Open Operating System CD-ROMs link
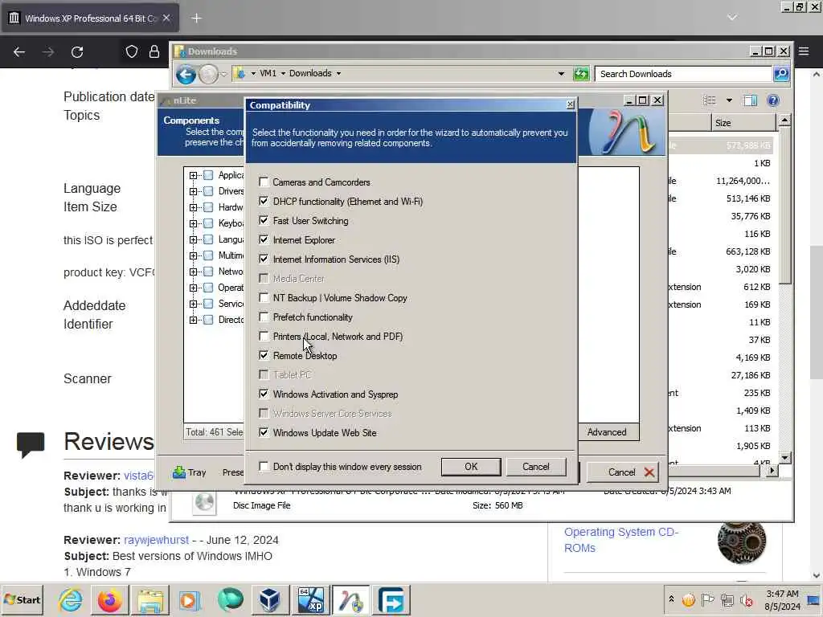The image size is (823, 617). pyautogui.click(x=621, y=540)
